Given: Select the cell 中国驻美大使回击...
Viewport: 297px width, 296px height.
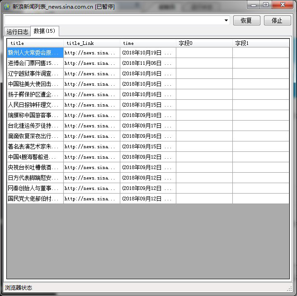Looking at the screenshot, I should 35,84.
